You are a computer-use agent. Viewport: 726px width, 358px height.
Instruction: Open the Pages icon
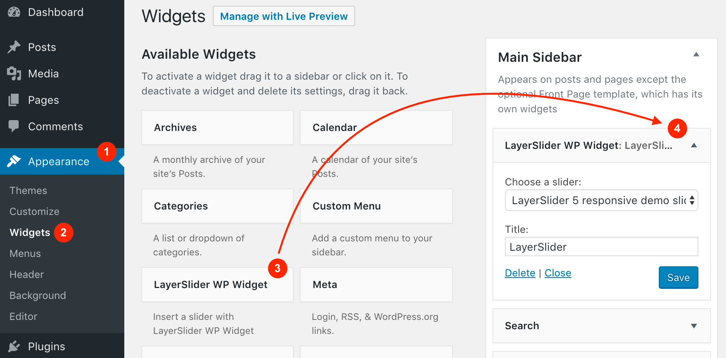pyautogui.click(x=14, y=100)
